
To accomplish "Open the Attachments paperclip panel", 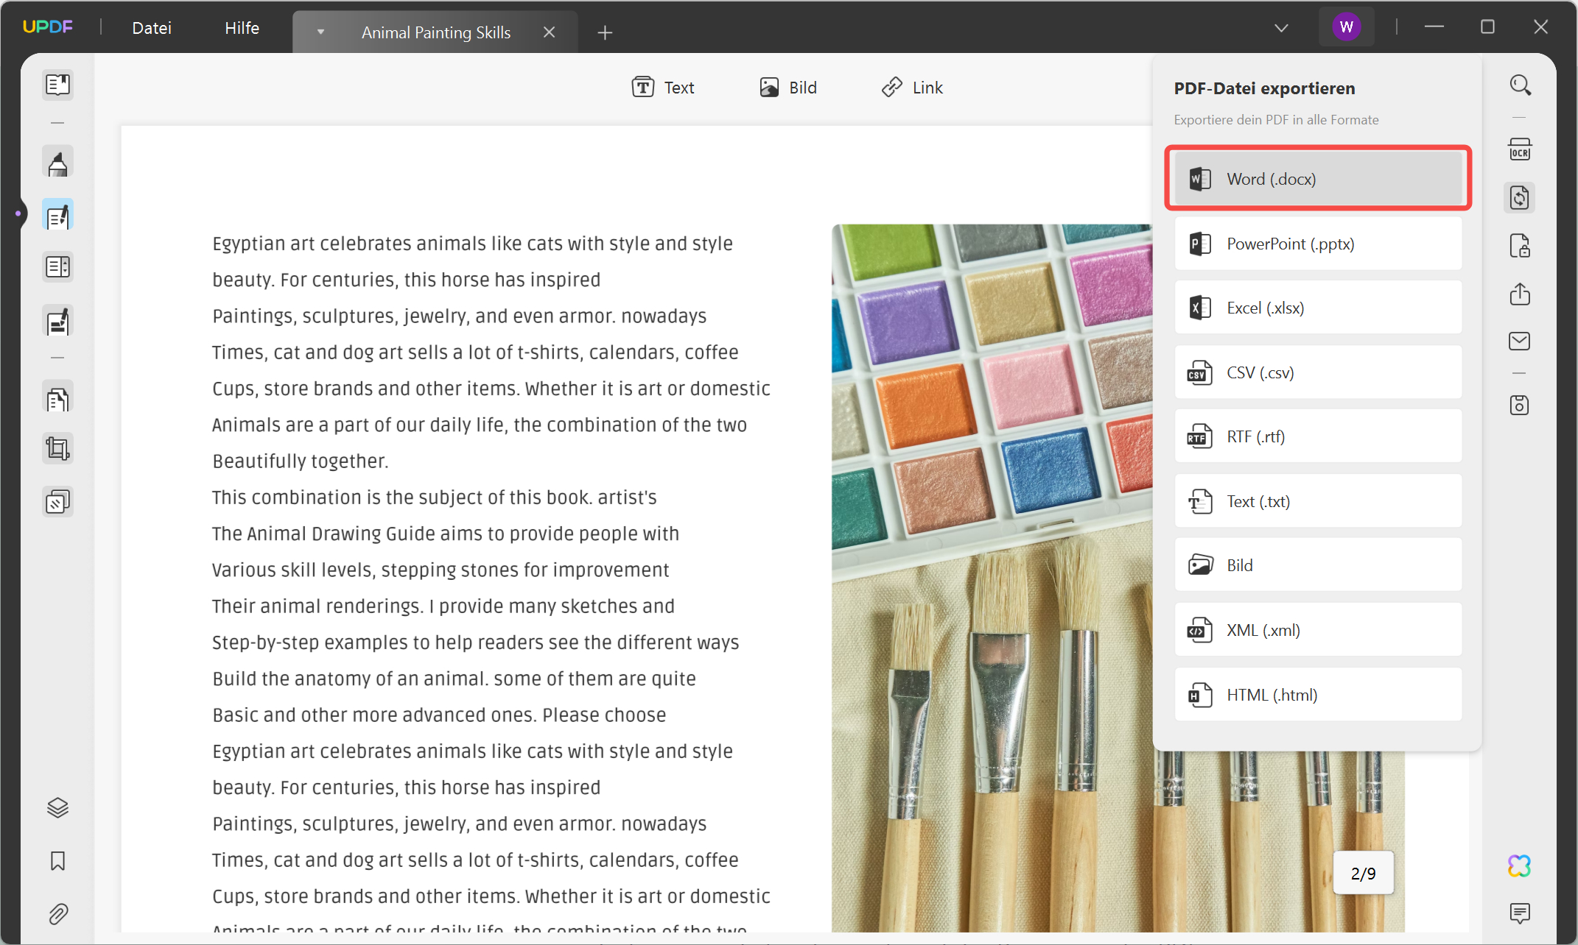I will (57, 914).
